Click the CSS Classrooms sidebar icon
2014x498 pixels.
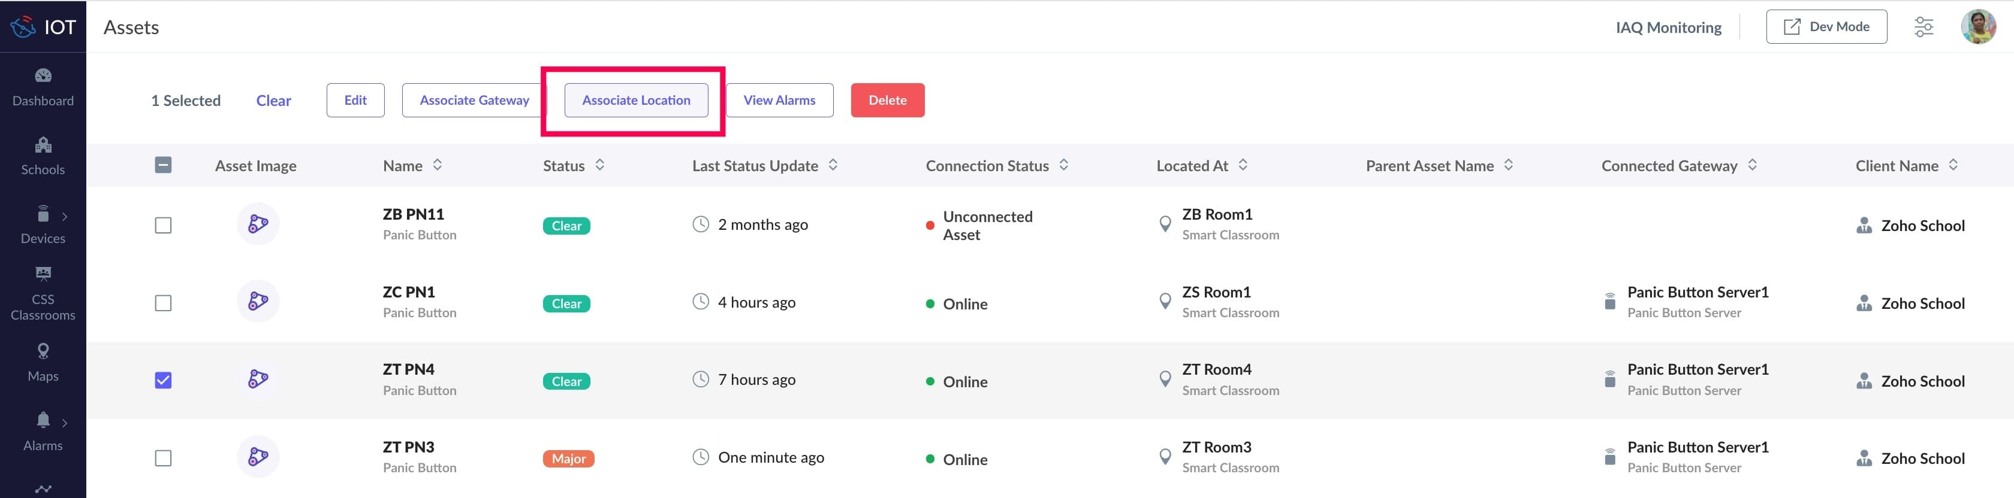click(x=43, y=274)
